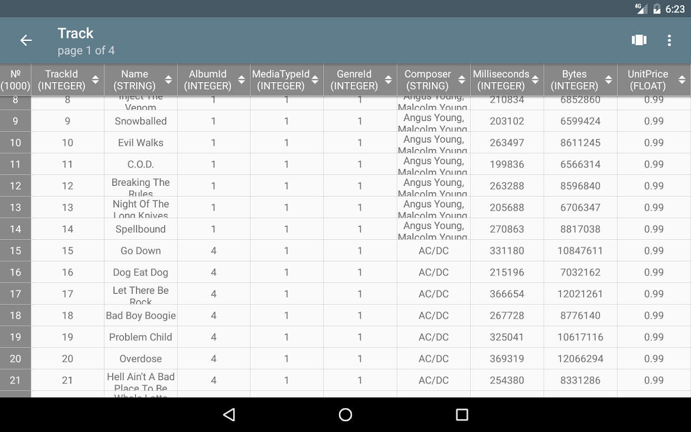Select the 'Dog Eat Dog' cell

(x=141, y=272)
